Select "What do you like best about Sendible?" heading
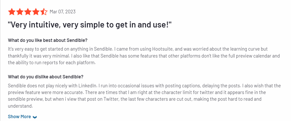291x121 pixels. (47, 40)
